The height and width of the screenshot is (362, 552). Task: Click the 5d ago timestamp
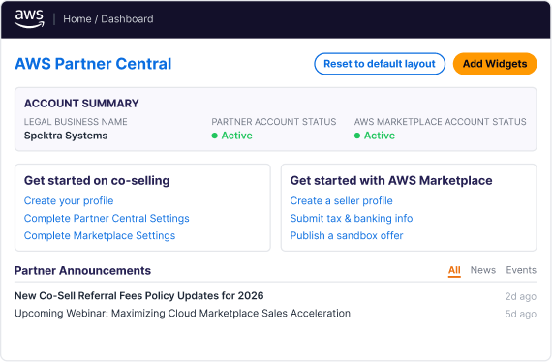pyautogui.click(x=521, y=314)
